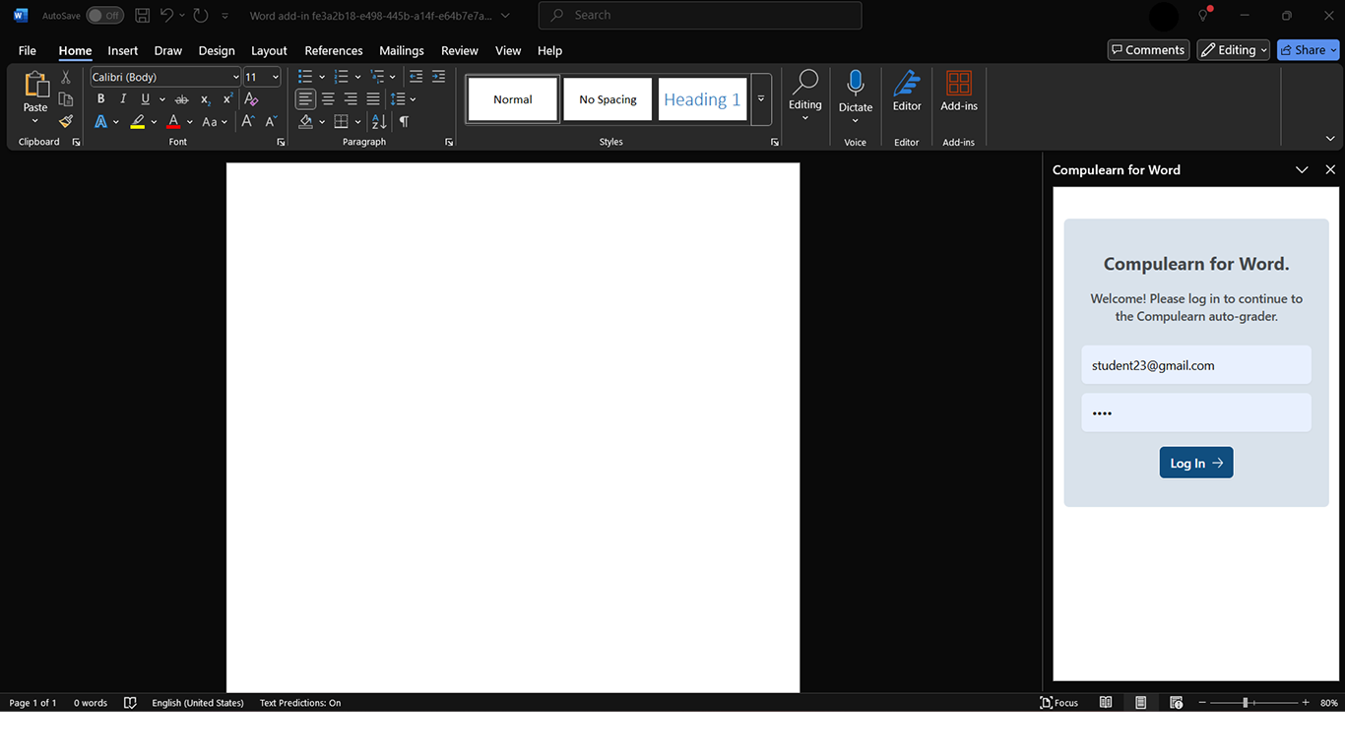This screenshot has height=756, width=1345.
Task: Show paragraph marks with pilcrow icon
Action: (404, 122)
